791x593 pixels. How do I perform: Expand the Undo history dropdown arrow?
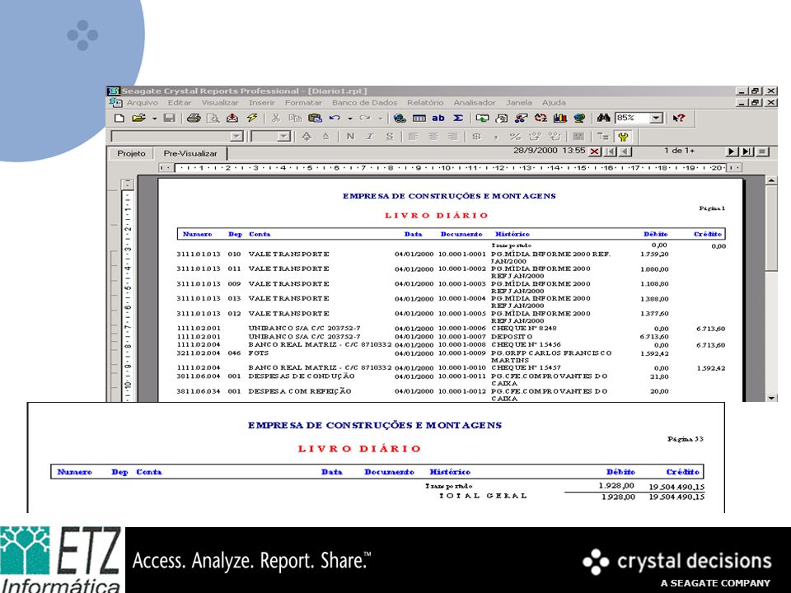[349, 119]
